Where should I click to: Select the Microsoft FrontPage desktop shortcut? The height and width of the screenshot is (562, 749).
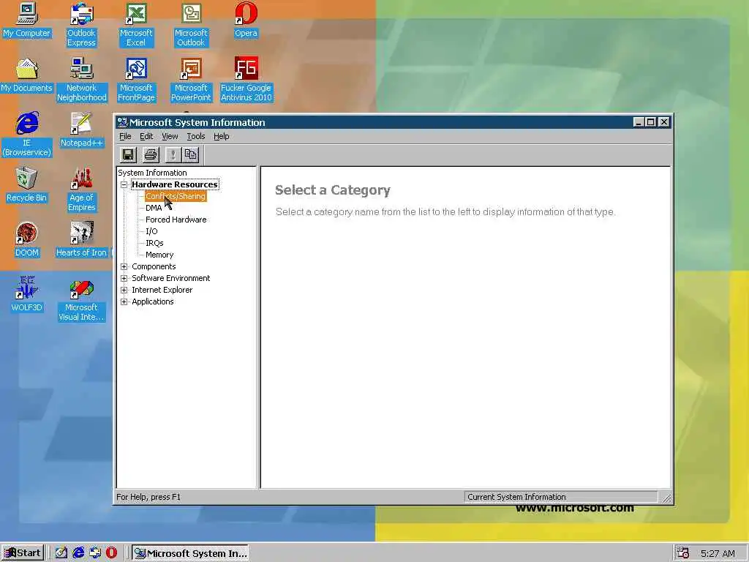tap(136, 80)
